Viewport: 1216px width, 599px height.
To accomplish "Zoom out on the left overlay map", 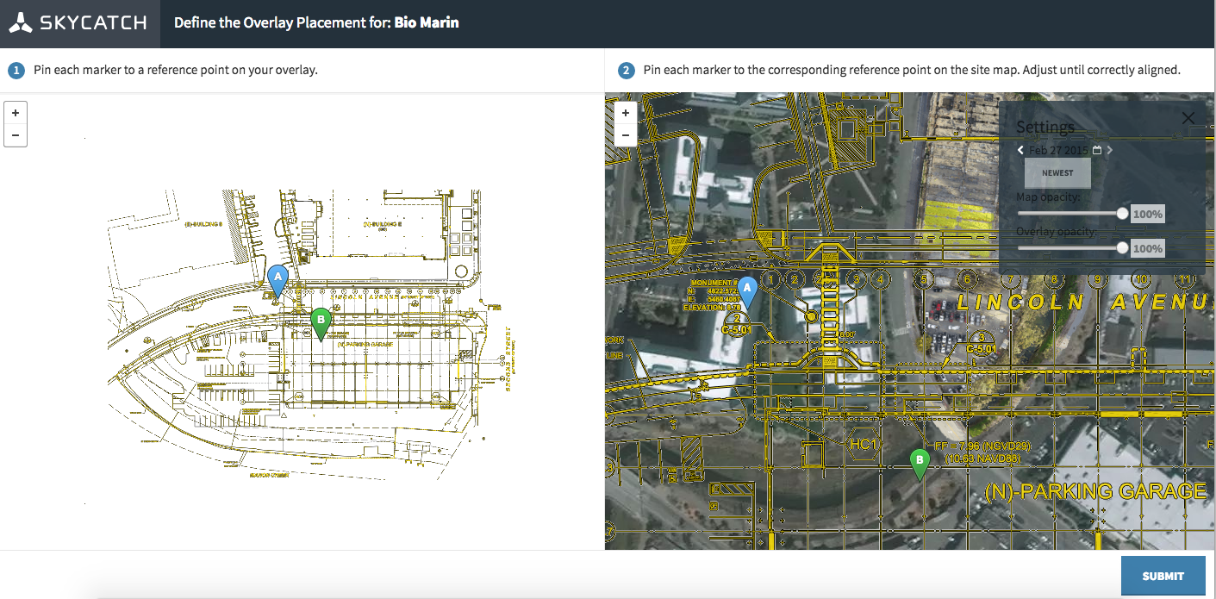I will coord(16,135).
